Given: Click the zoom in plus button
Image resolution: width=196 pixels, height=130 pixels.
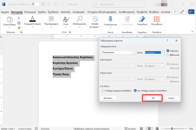Looking at the screenshot, I should point(186,128).
